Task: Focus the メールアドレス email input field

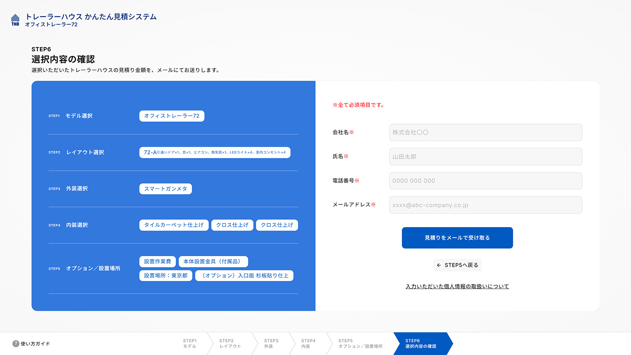Action: (485, 205)
